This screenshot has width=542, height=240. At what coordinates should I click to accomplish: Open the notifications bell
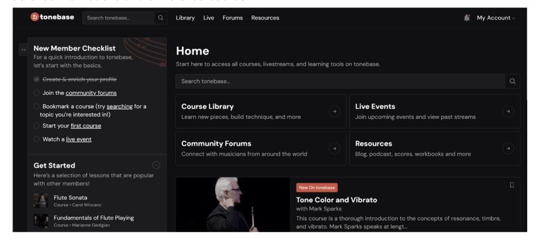[466, 18]
